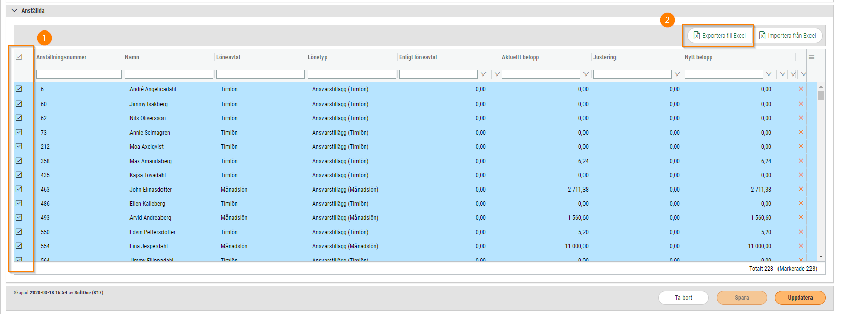Sort by Anställningsnummer column header
Viewport: 843px width, 314px height.
(x=61, y=57)
